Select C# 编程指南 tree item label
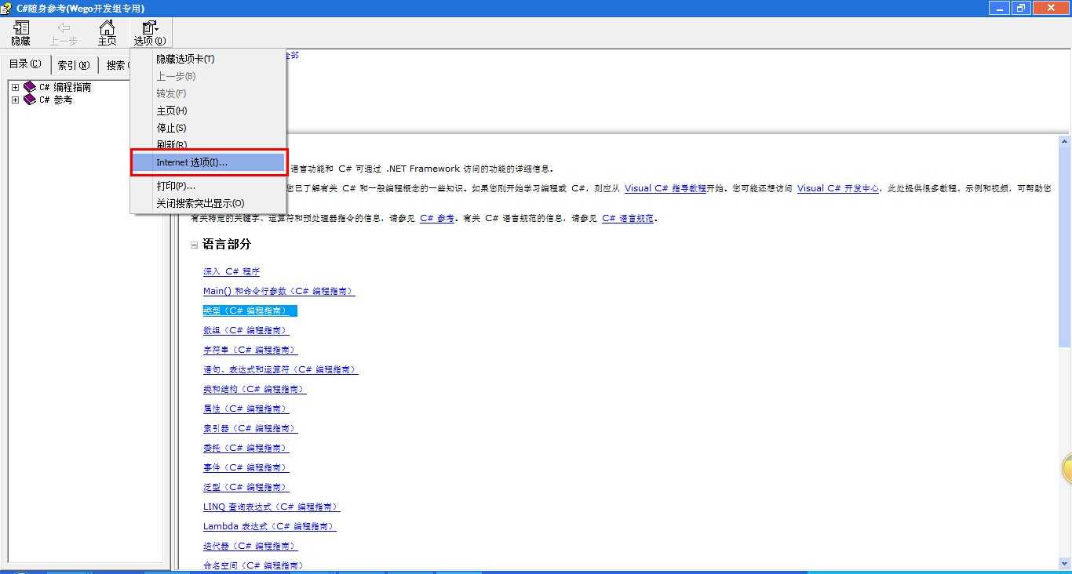Viewport: 1072px width, 574px height. [65, 87]
